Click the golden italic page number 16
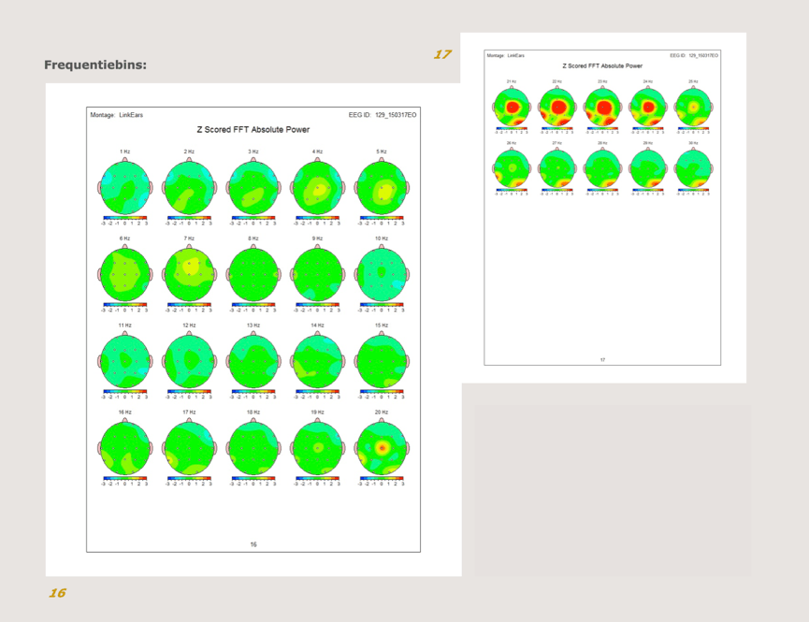This screenshot has height=622, width=809. (x=57, y=593)
